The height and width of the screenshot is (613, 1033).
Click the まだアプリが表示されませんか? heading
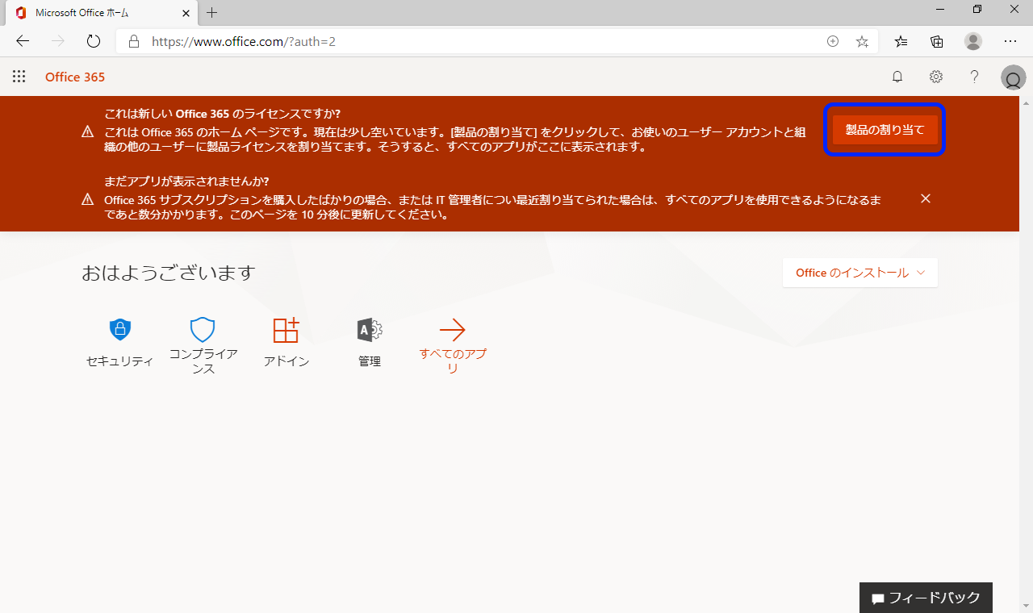coord(186,181)
